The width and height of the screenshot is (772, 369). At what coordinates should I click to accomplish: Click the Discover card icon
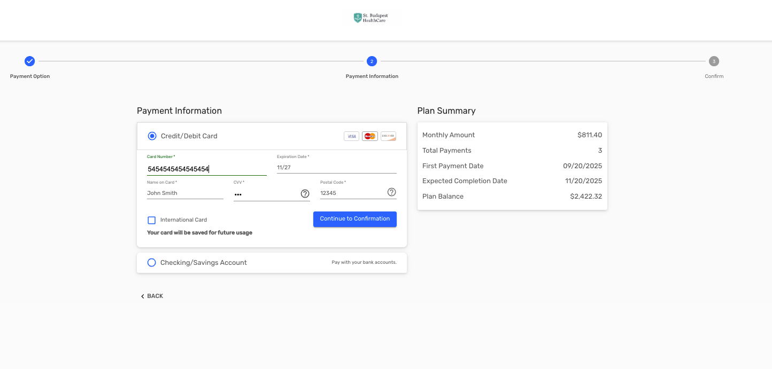(x=388, y=136)
